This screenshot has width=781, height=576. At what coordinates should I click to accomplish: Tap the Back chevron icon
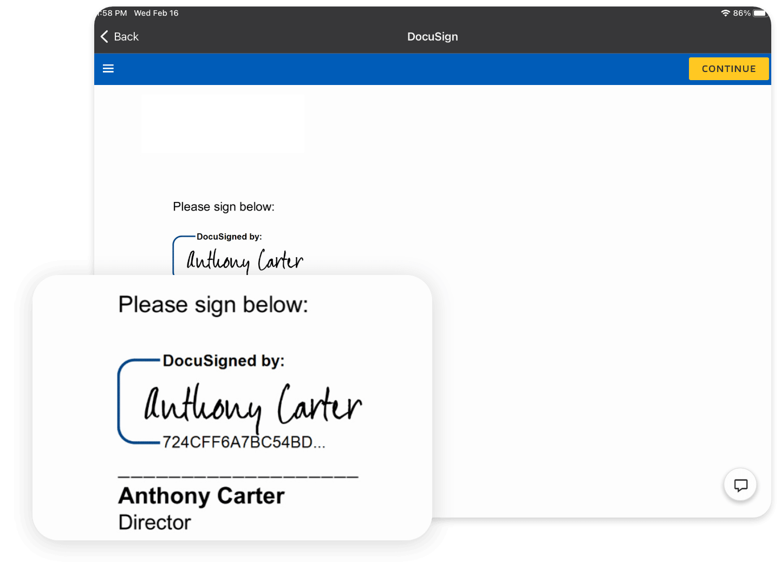pos(104,36)
